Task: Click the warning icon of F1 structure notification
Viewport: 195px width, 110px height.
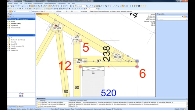Action: 39,102
